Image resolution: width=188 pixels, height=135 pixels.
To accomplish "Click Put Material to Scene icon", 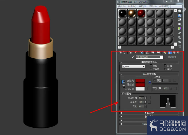I will (125, 53).
